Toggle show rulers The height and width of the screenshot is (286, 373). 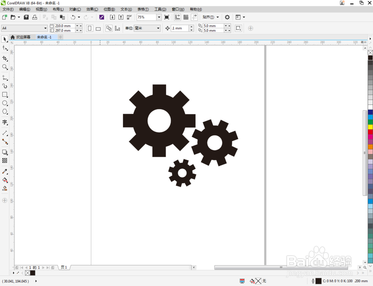178,17
